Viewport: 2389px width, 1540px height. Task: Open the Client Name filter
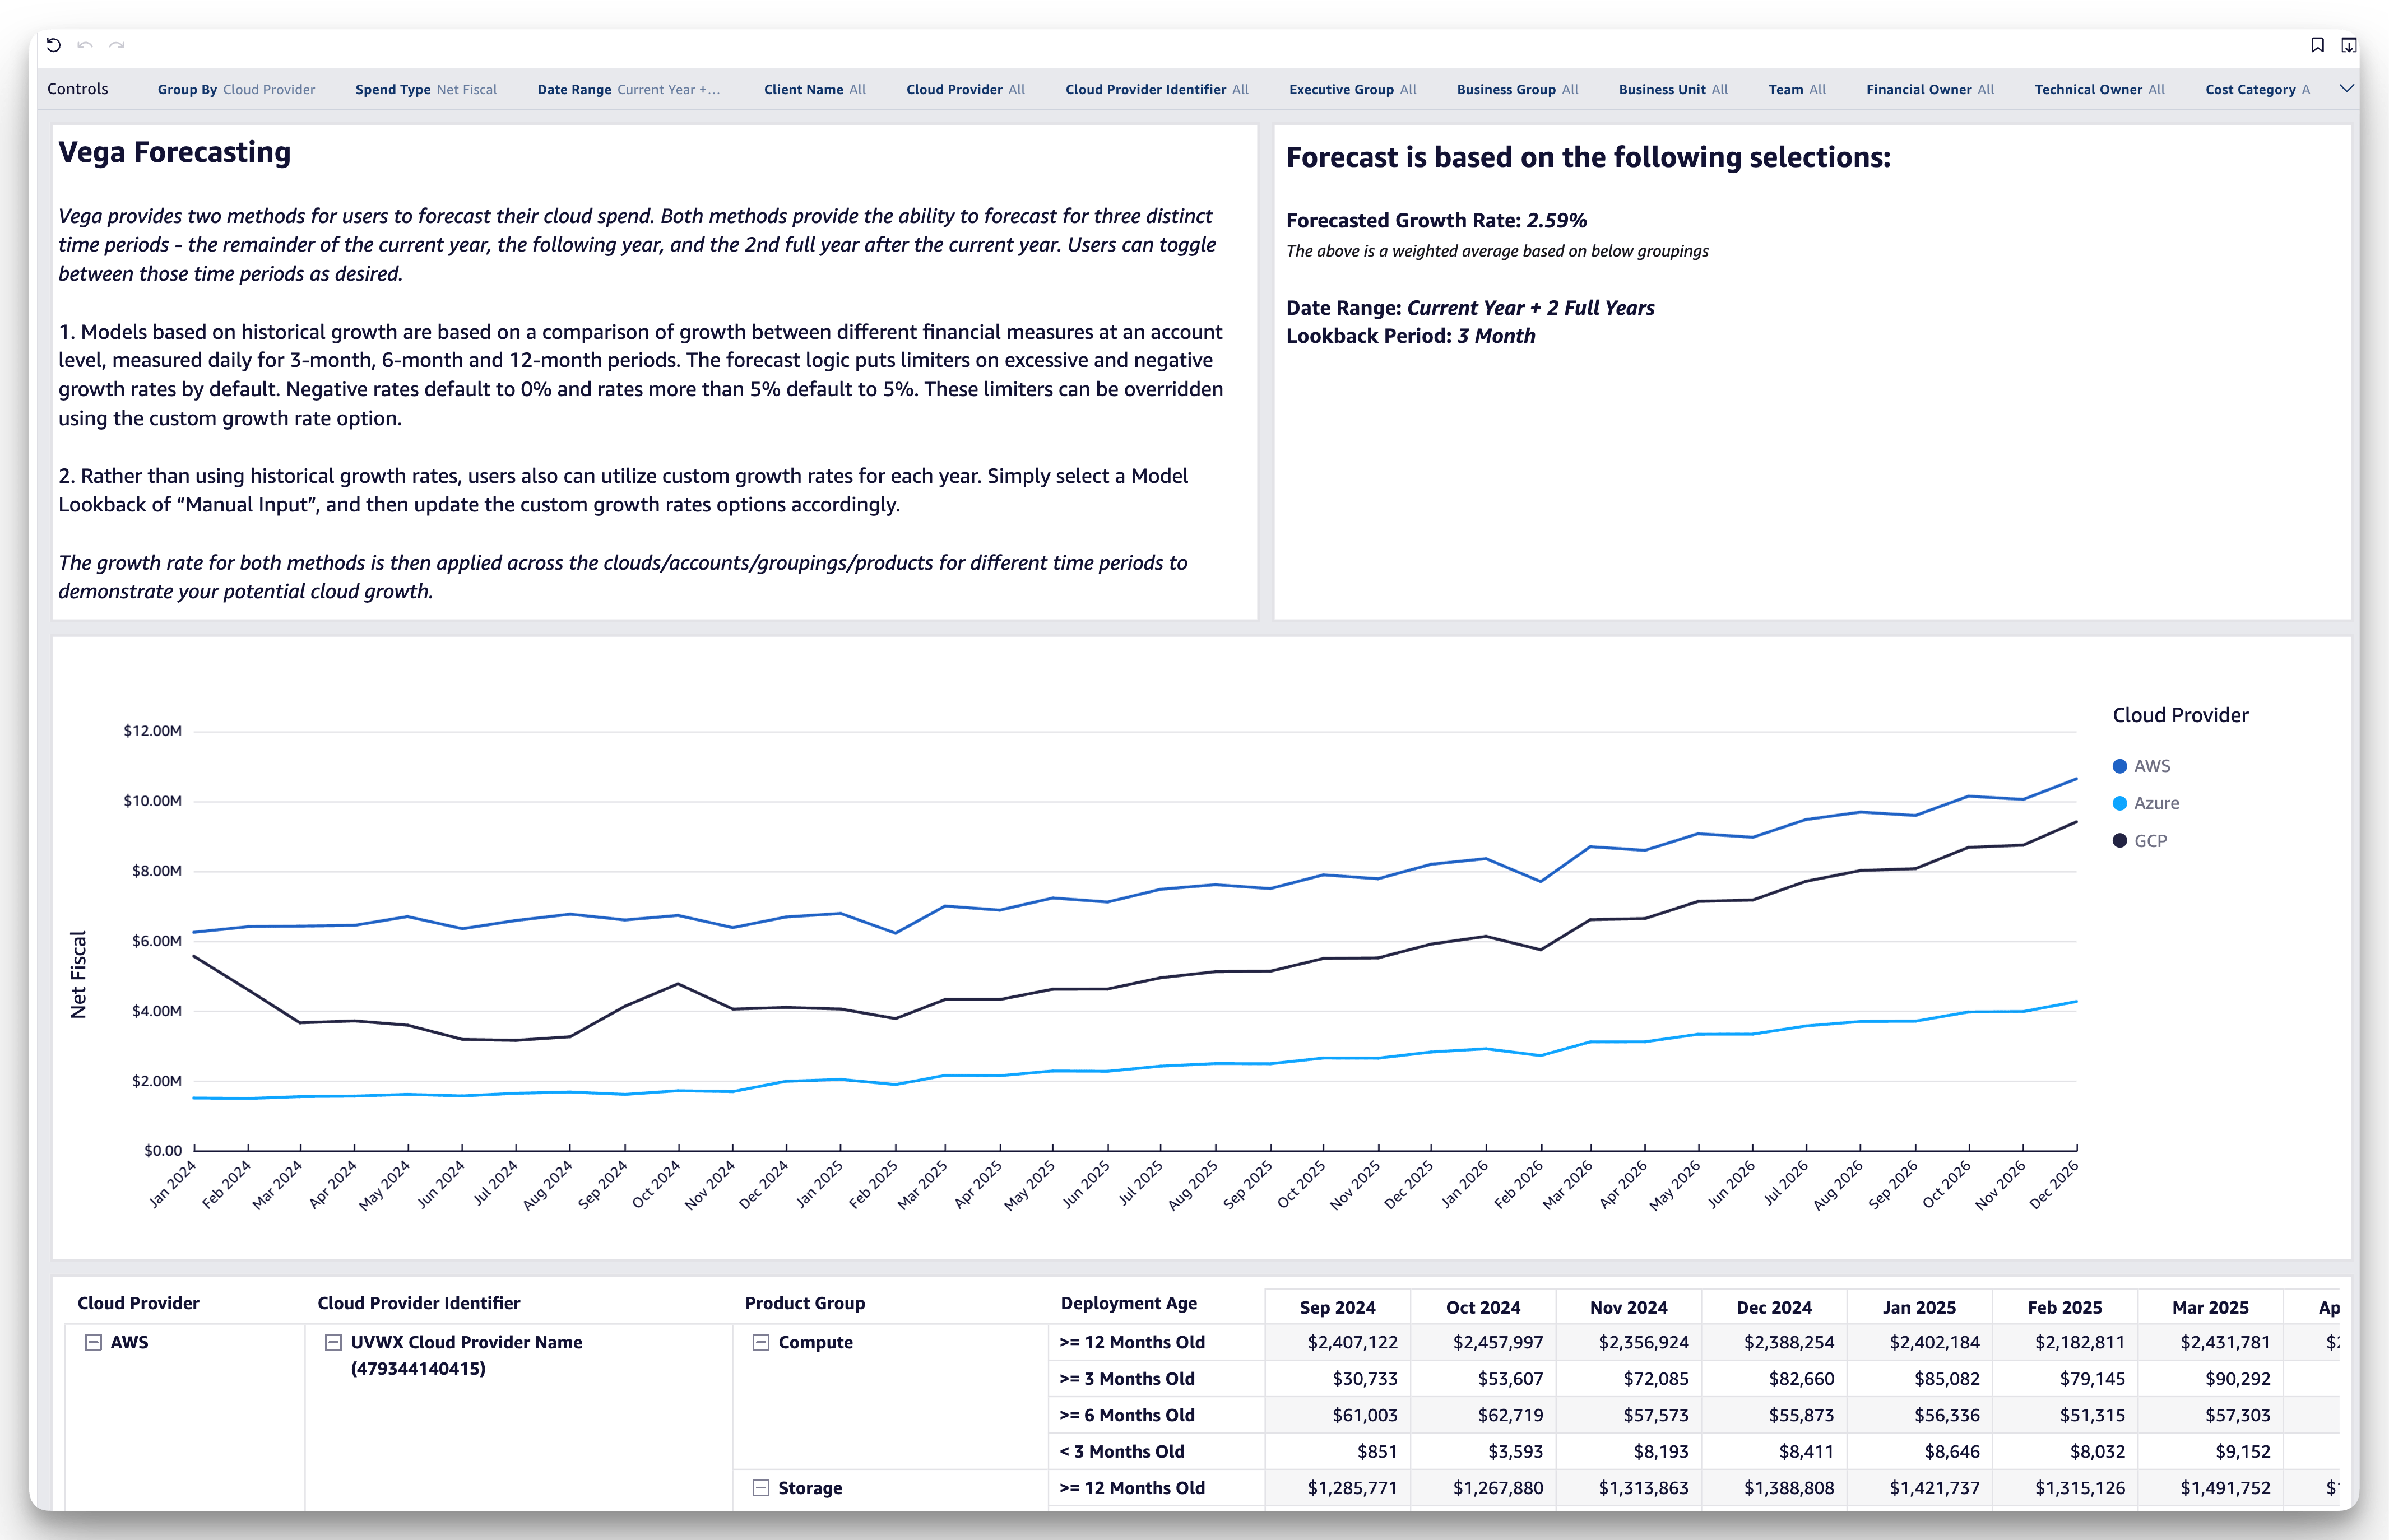(x=814, y=90)
